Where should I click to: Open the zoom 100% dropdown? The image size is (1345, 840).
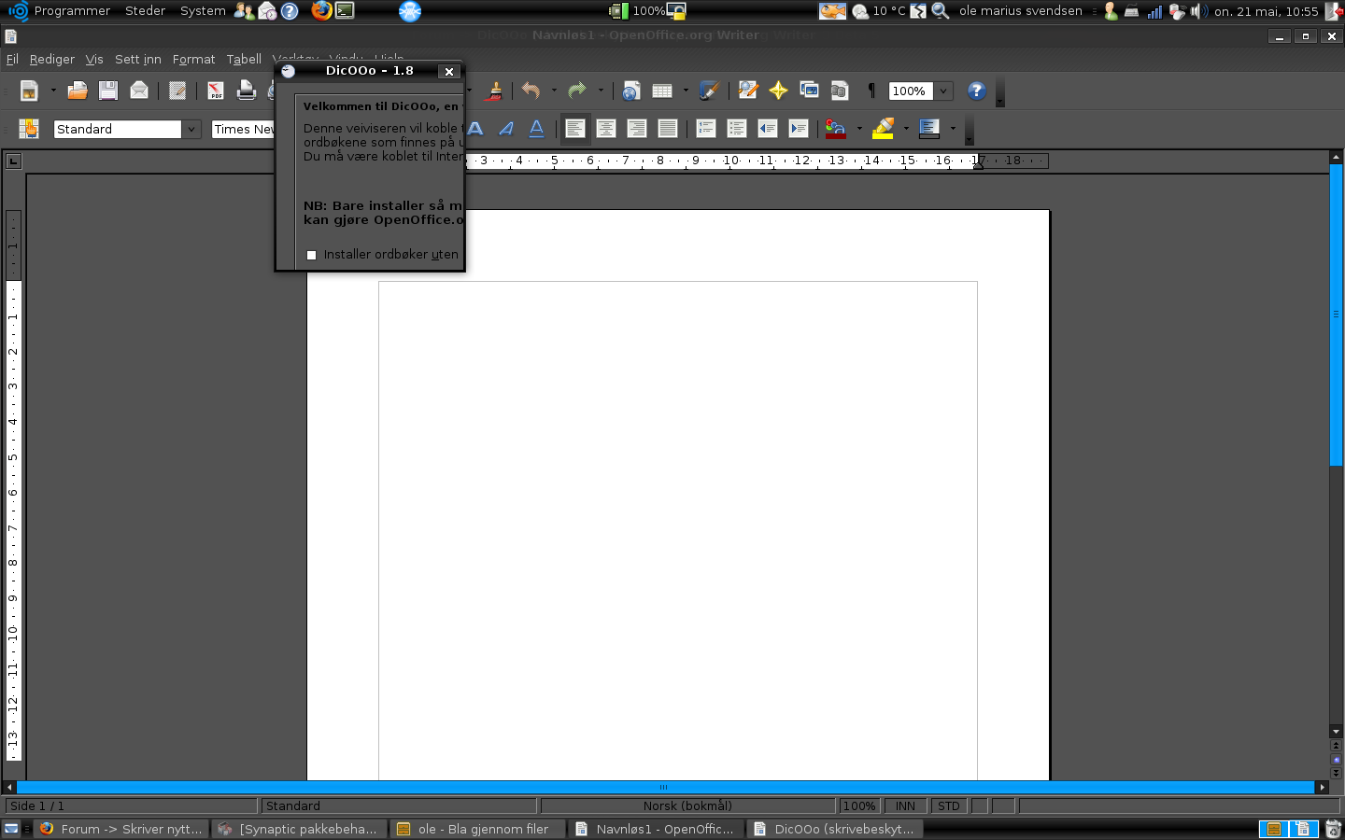pos(943,91)
